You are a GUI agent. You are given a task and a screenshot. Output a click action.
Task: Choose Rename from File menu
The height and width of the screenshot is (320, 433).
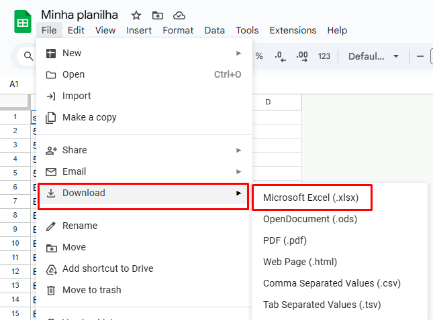pos(144,226)
